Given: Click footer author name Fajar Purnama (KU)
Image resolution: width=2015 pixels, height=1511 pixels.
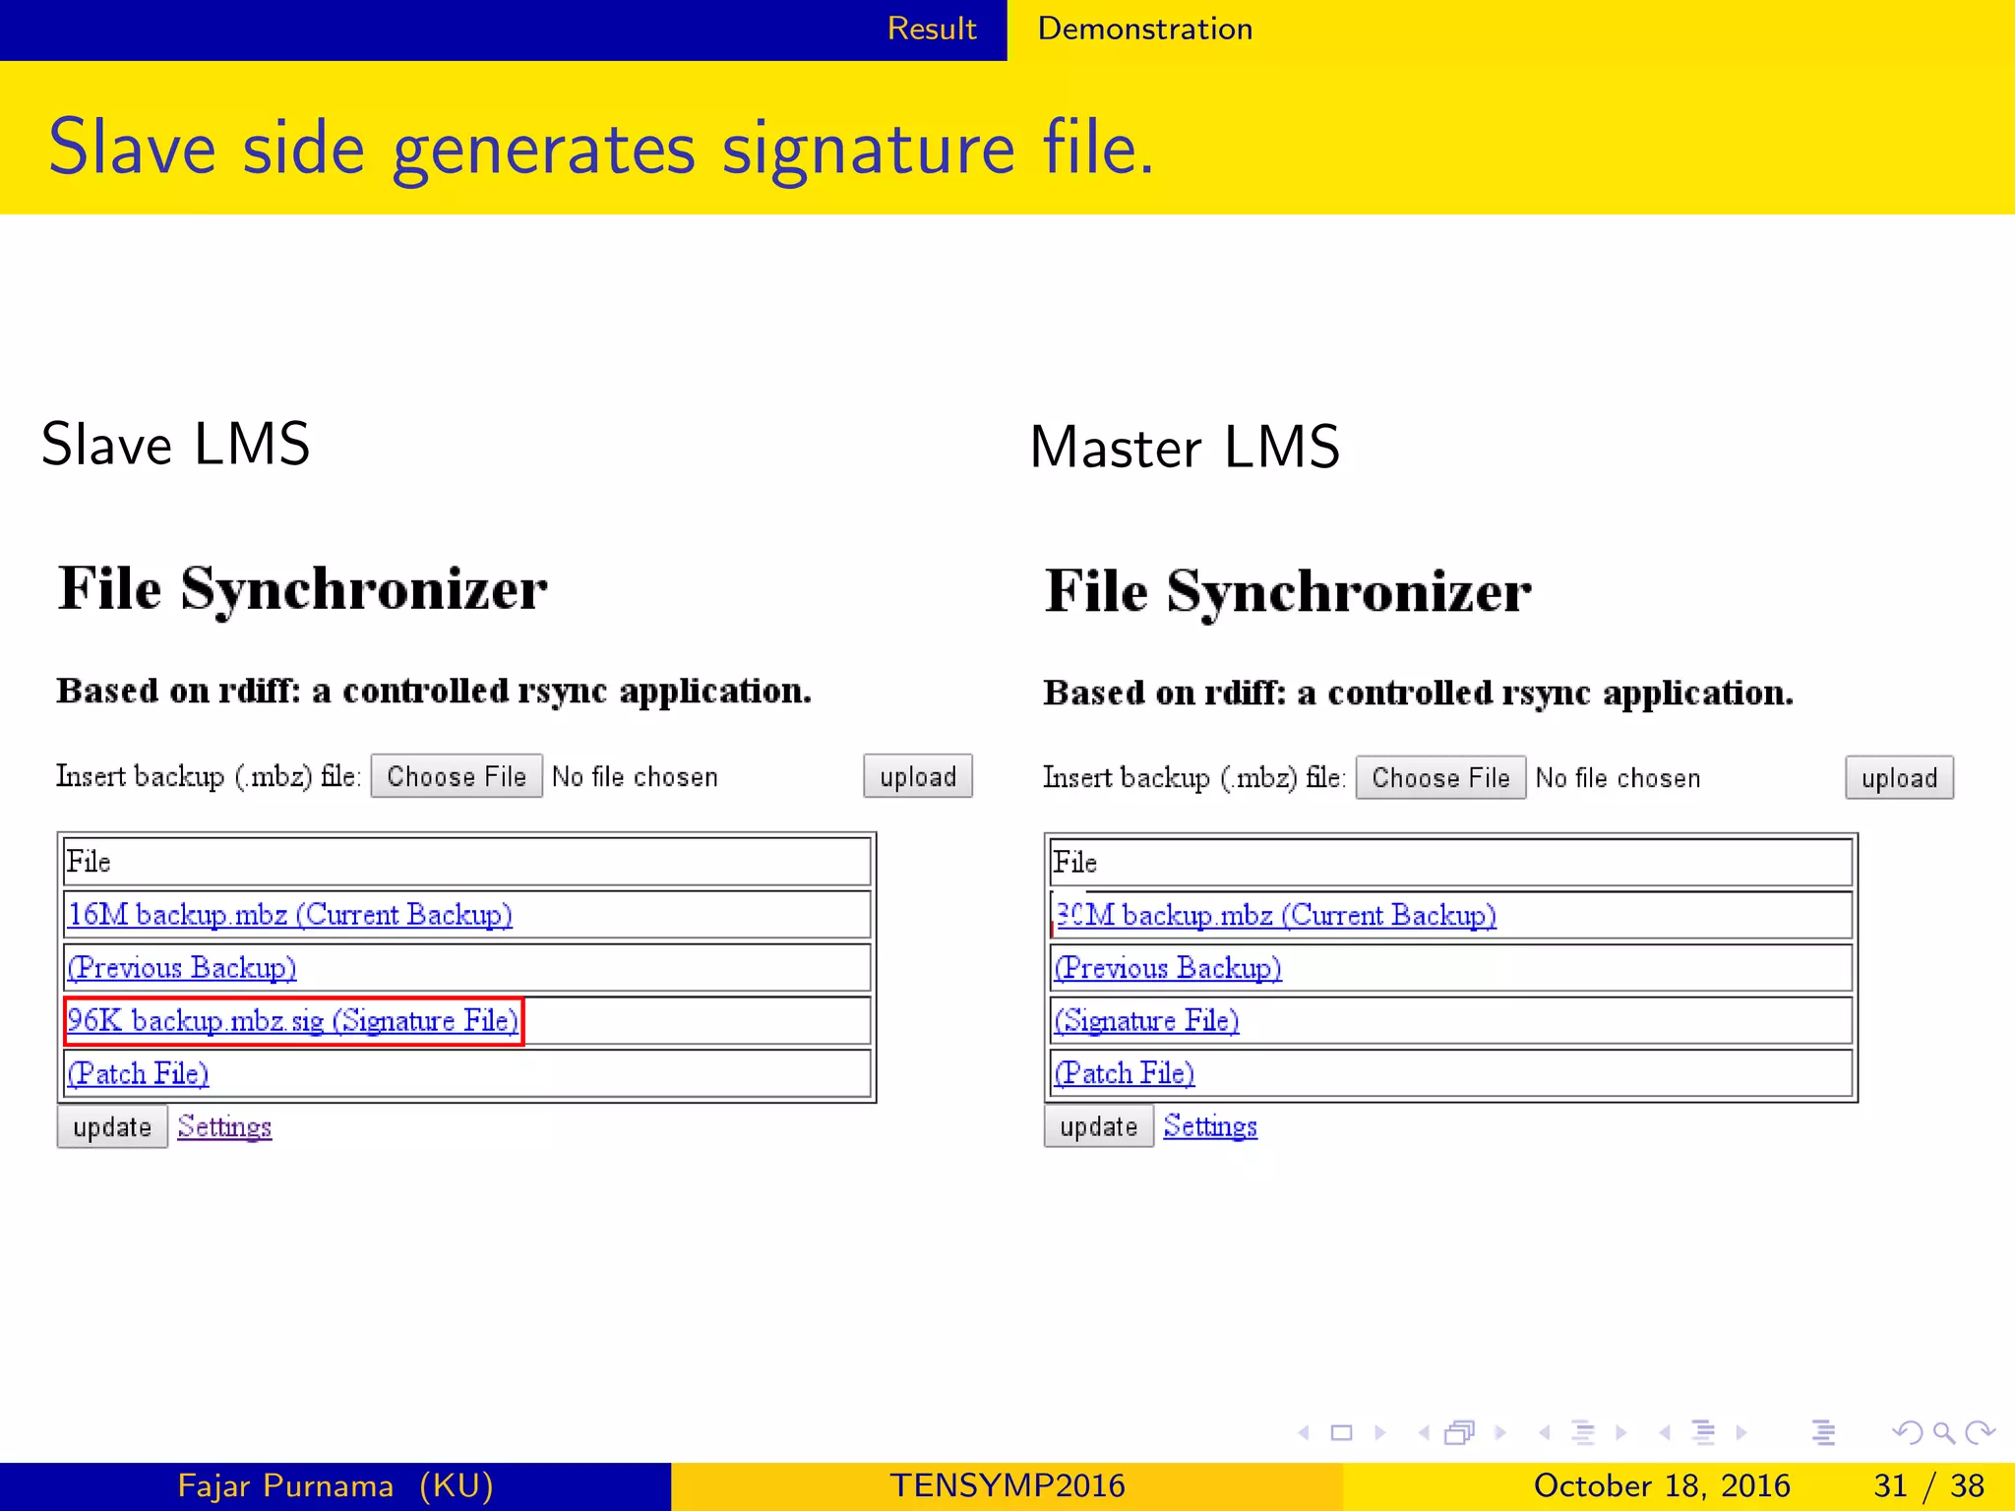Looking at the screenshot, I should 336,1485.
